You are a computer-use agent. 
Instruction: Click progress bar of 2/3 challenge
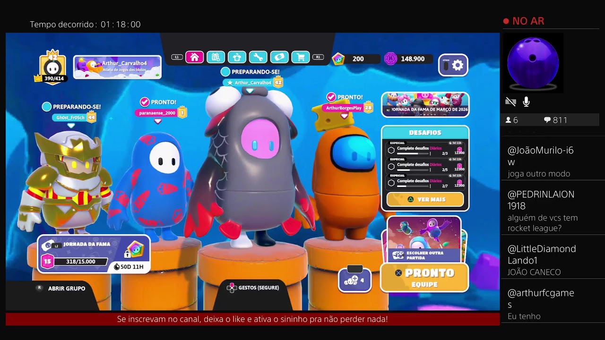click(413, 153)
